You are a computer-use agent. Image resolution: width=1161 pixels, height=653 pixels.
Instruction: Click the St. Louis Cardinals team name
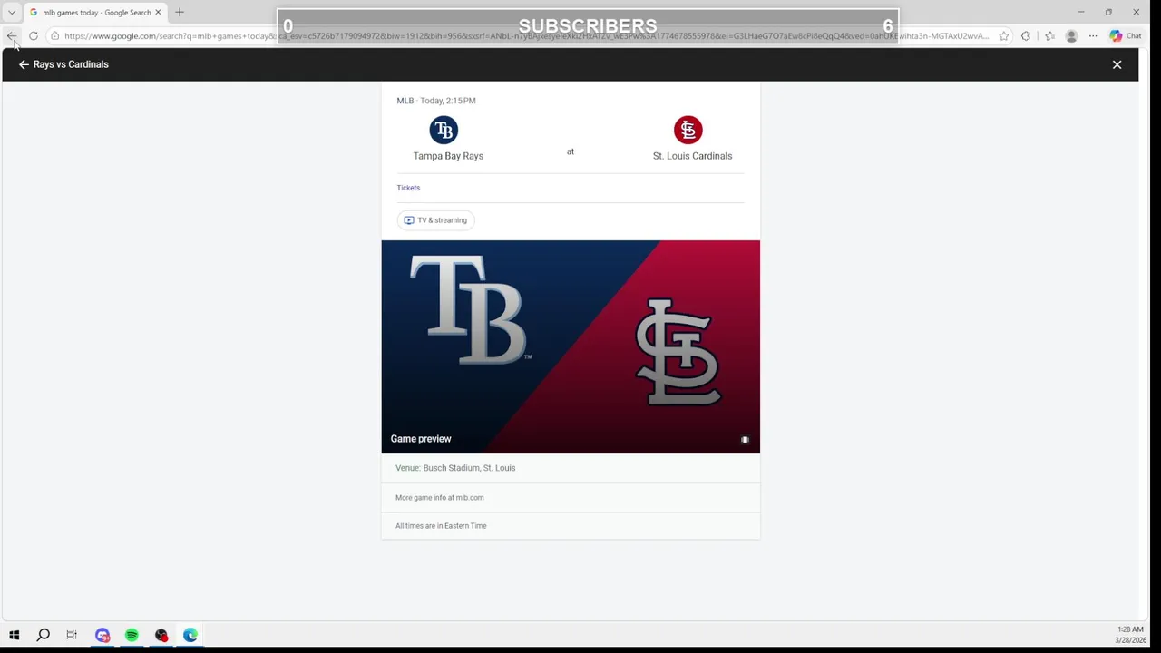click(x=692, y=156)
